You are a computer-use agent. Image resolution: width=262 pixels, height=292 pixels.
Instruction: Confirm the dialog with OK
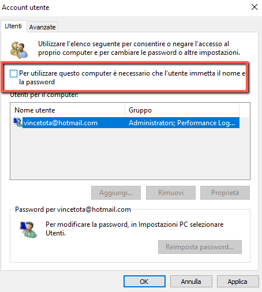144,282
